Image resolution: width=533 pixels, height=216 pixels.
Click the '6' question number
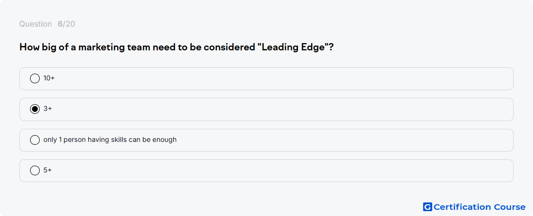pyautogui.click(x=60, y=24)
